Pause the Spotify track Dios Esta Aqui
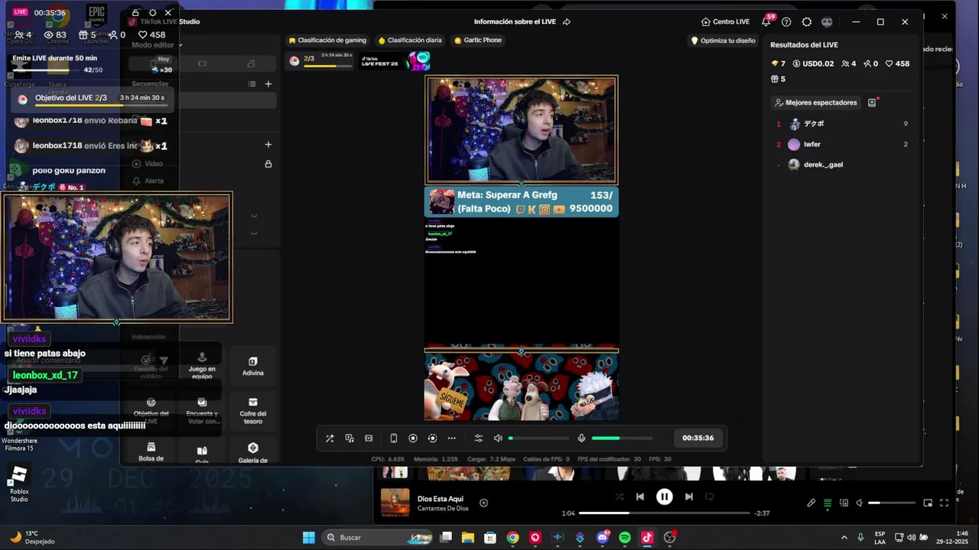The height and width of the screenshot is (550, 979). [665, 497]
